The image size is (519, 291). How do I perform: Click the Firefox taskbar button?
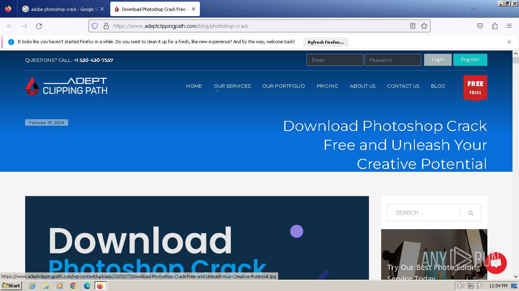pos(100,286)
